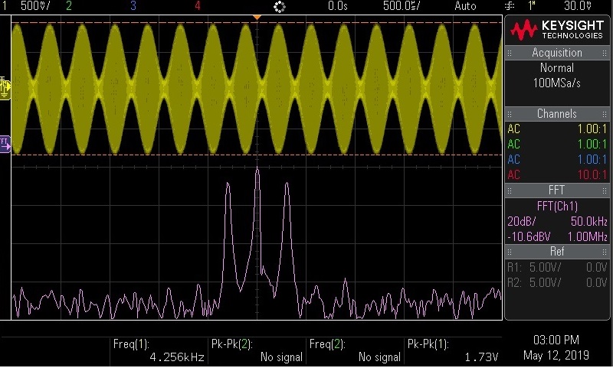This screenshot has width=613, height=368.
Task: Click the lower dashed orange cursor line
Action: tap(257, 155)
